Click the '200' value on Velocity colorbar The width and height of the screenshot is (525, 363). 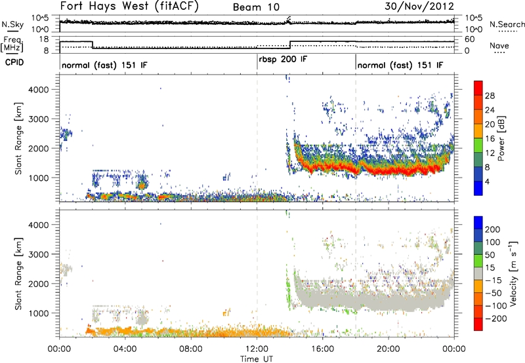[x=493, y=229]
